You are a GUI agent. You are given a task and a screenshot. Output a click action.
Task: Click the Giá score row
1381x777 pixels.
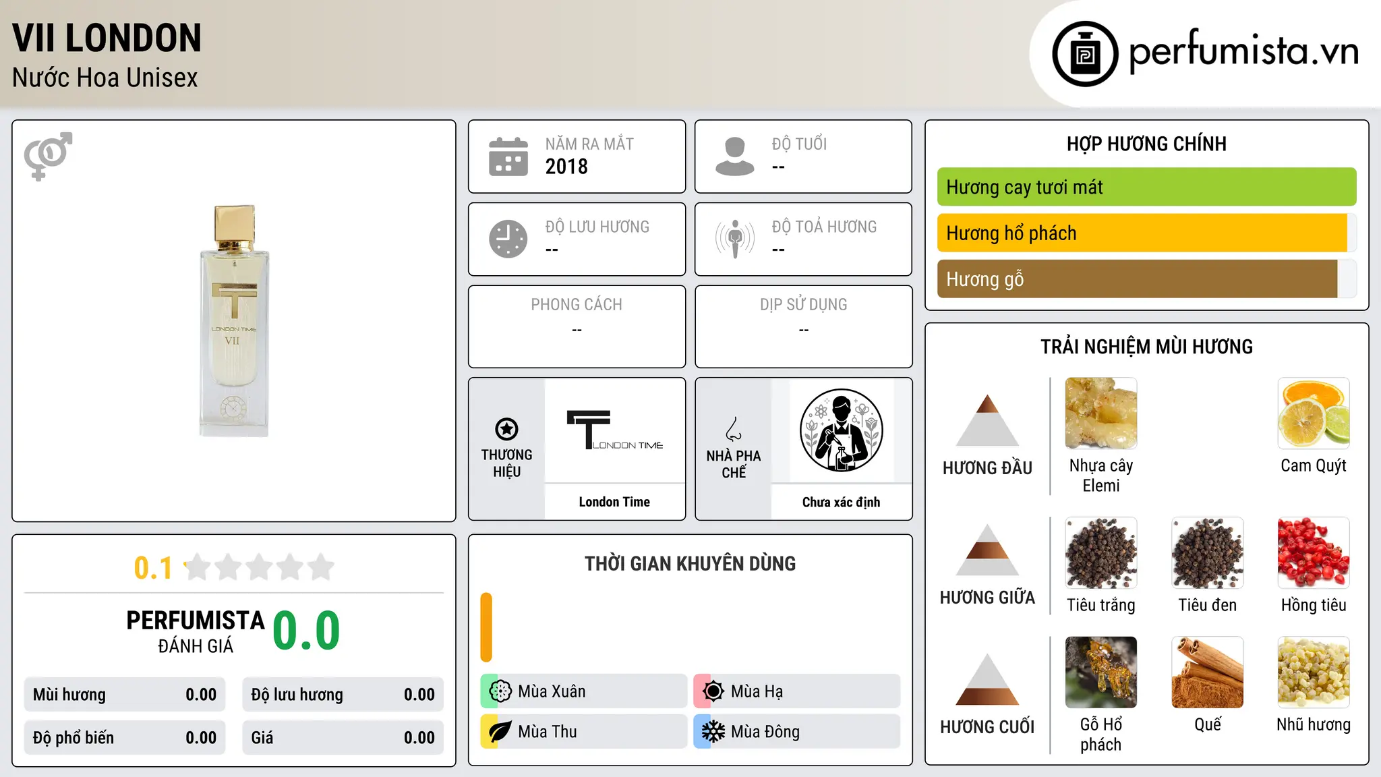(343, 738)
